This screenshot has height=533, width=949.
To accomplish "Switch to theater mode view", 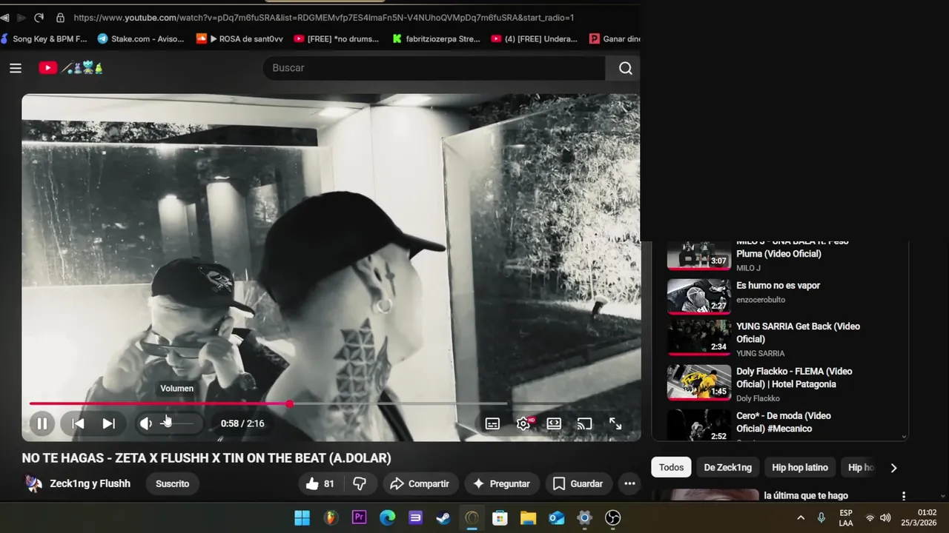I will [x=554, y=423].
